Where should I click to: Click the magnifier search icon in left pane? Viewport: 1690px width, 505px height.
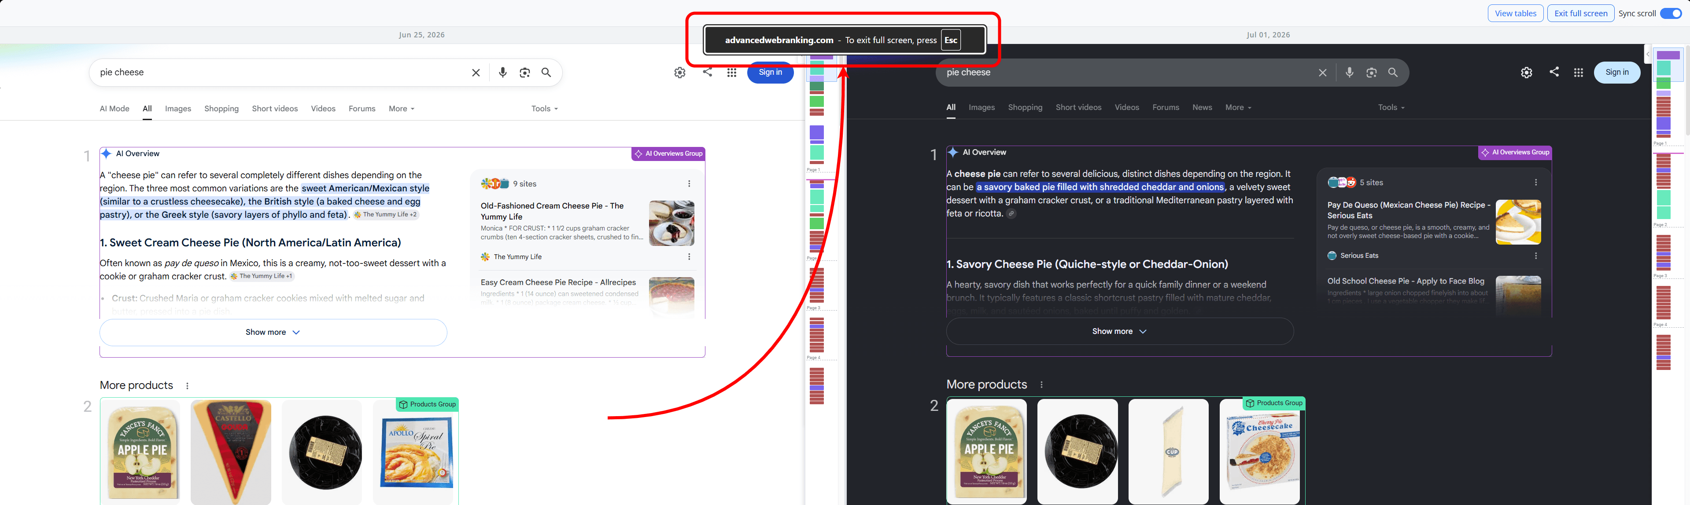coord(546,73)
